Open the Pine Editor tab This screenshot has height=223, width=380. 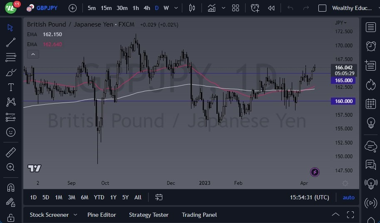pos(102,215)
